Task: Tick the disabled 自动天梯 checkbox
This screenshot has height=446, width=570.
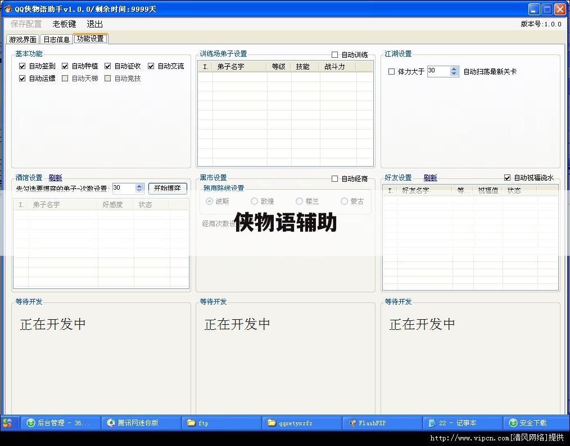Action: 65,79
